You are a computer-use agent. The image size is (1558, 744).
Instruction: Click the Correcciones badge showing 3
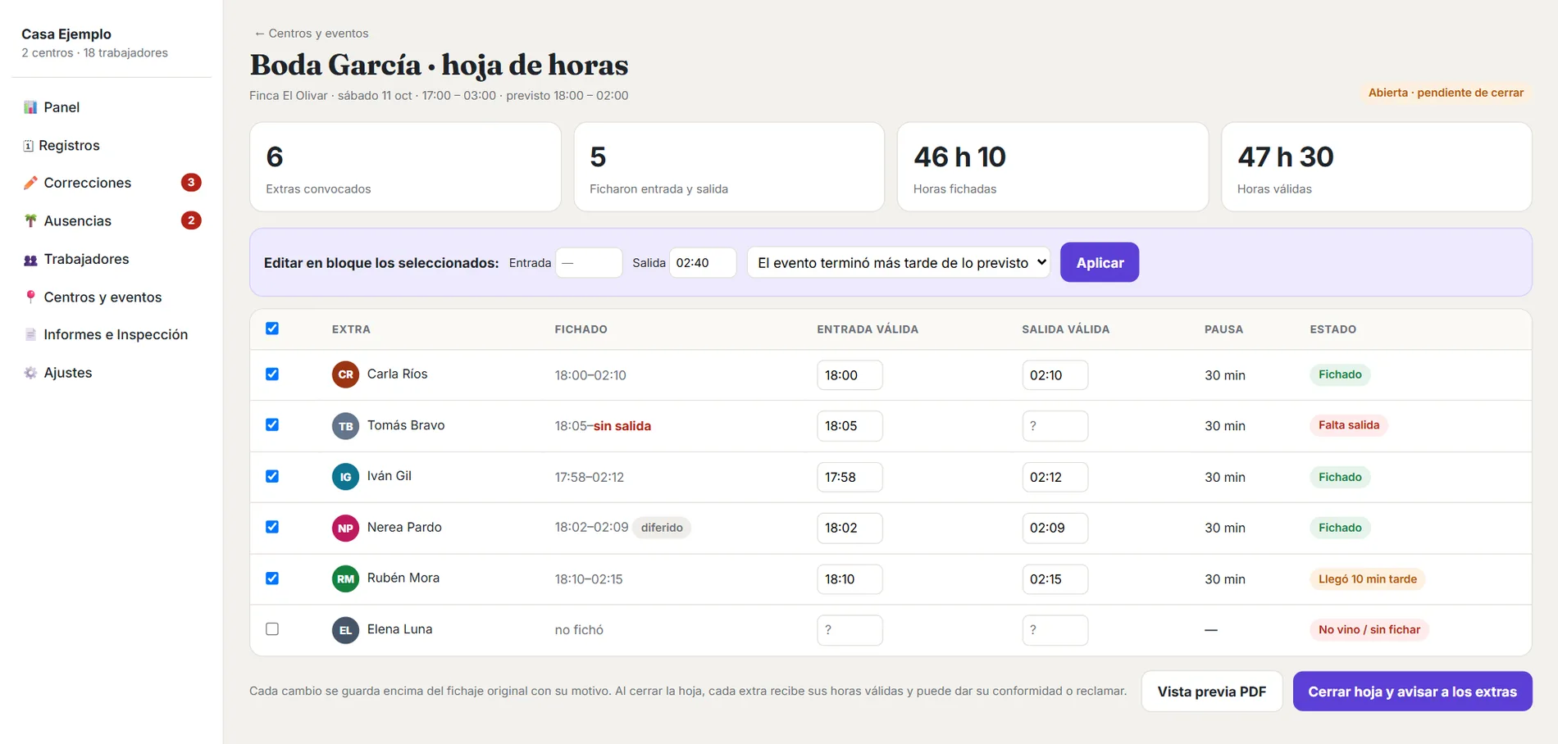click(191, 183)
